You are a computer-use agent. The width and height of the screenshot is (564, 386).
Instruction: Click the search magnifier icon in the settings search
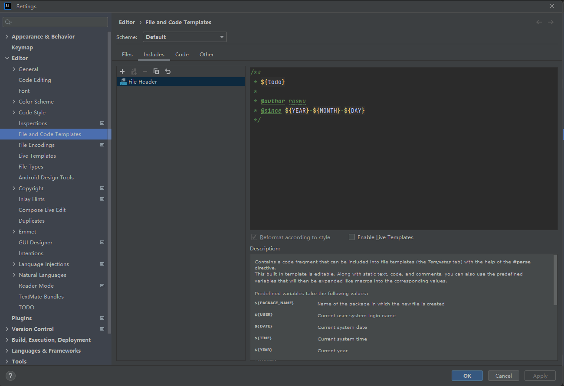(x=8, y=22)
